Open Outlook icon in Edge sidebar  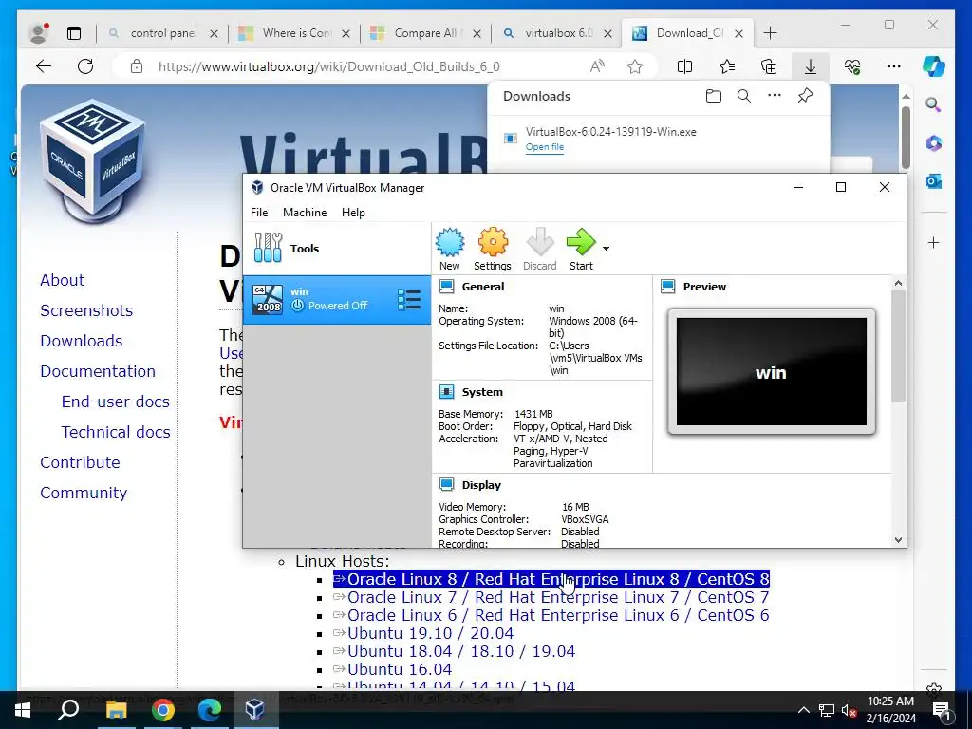pos(934,181)
